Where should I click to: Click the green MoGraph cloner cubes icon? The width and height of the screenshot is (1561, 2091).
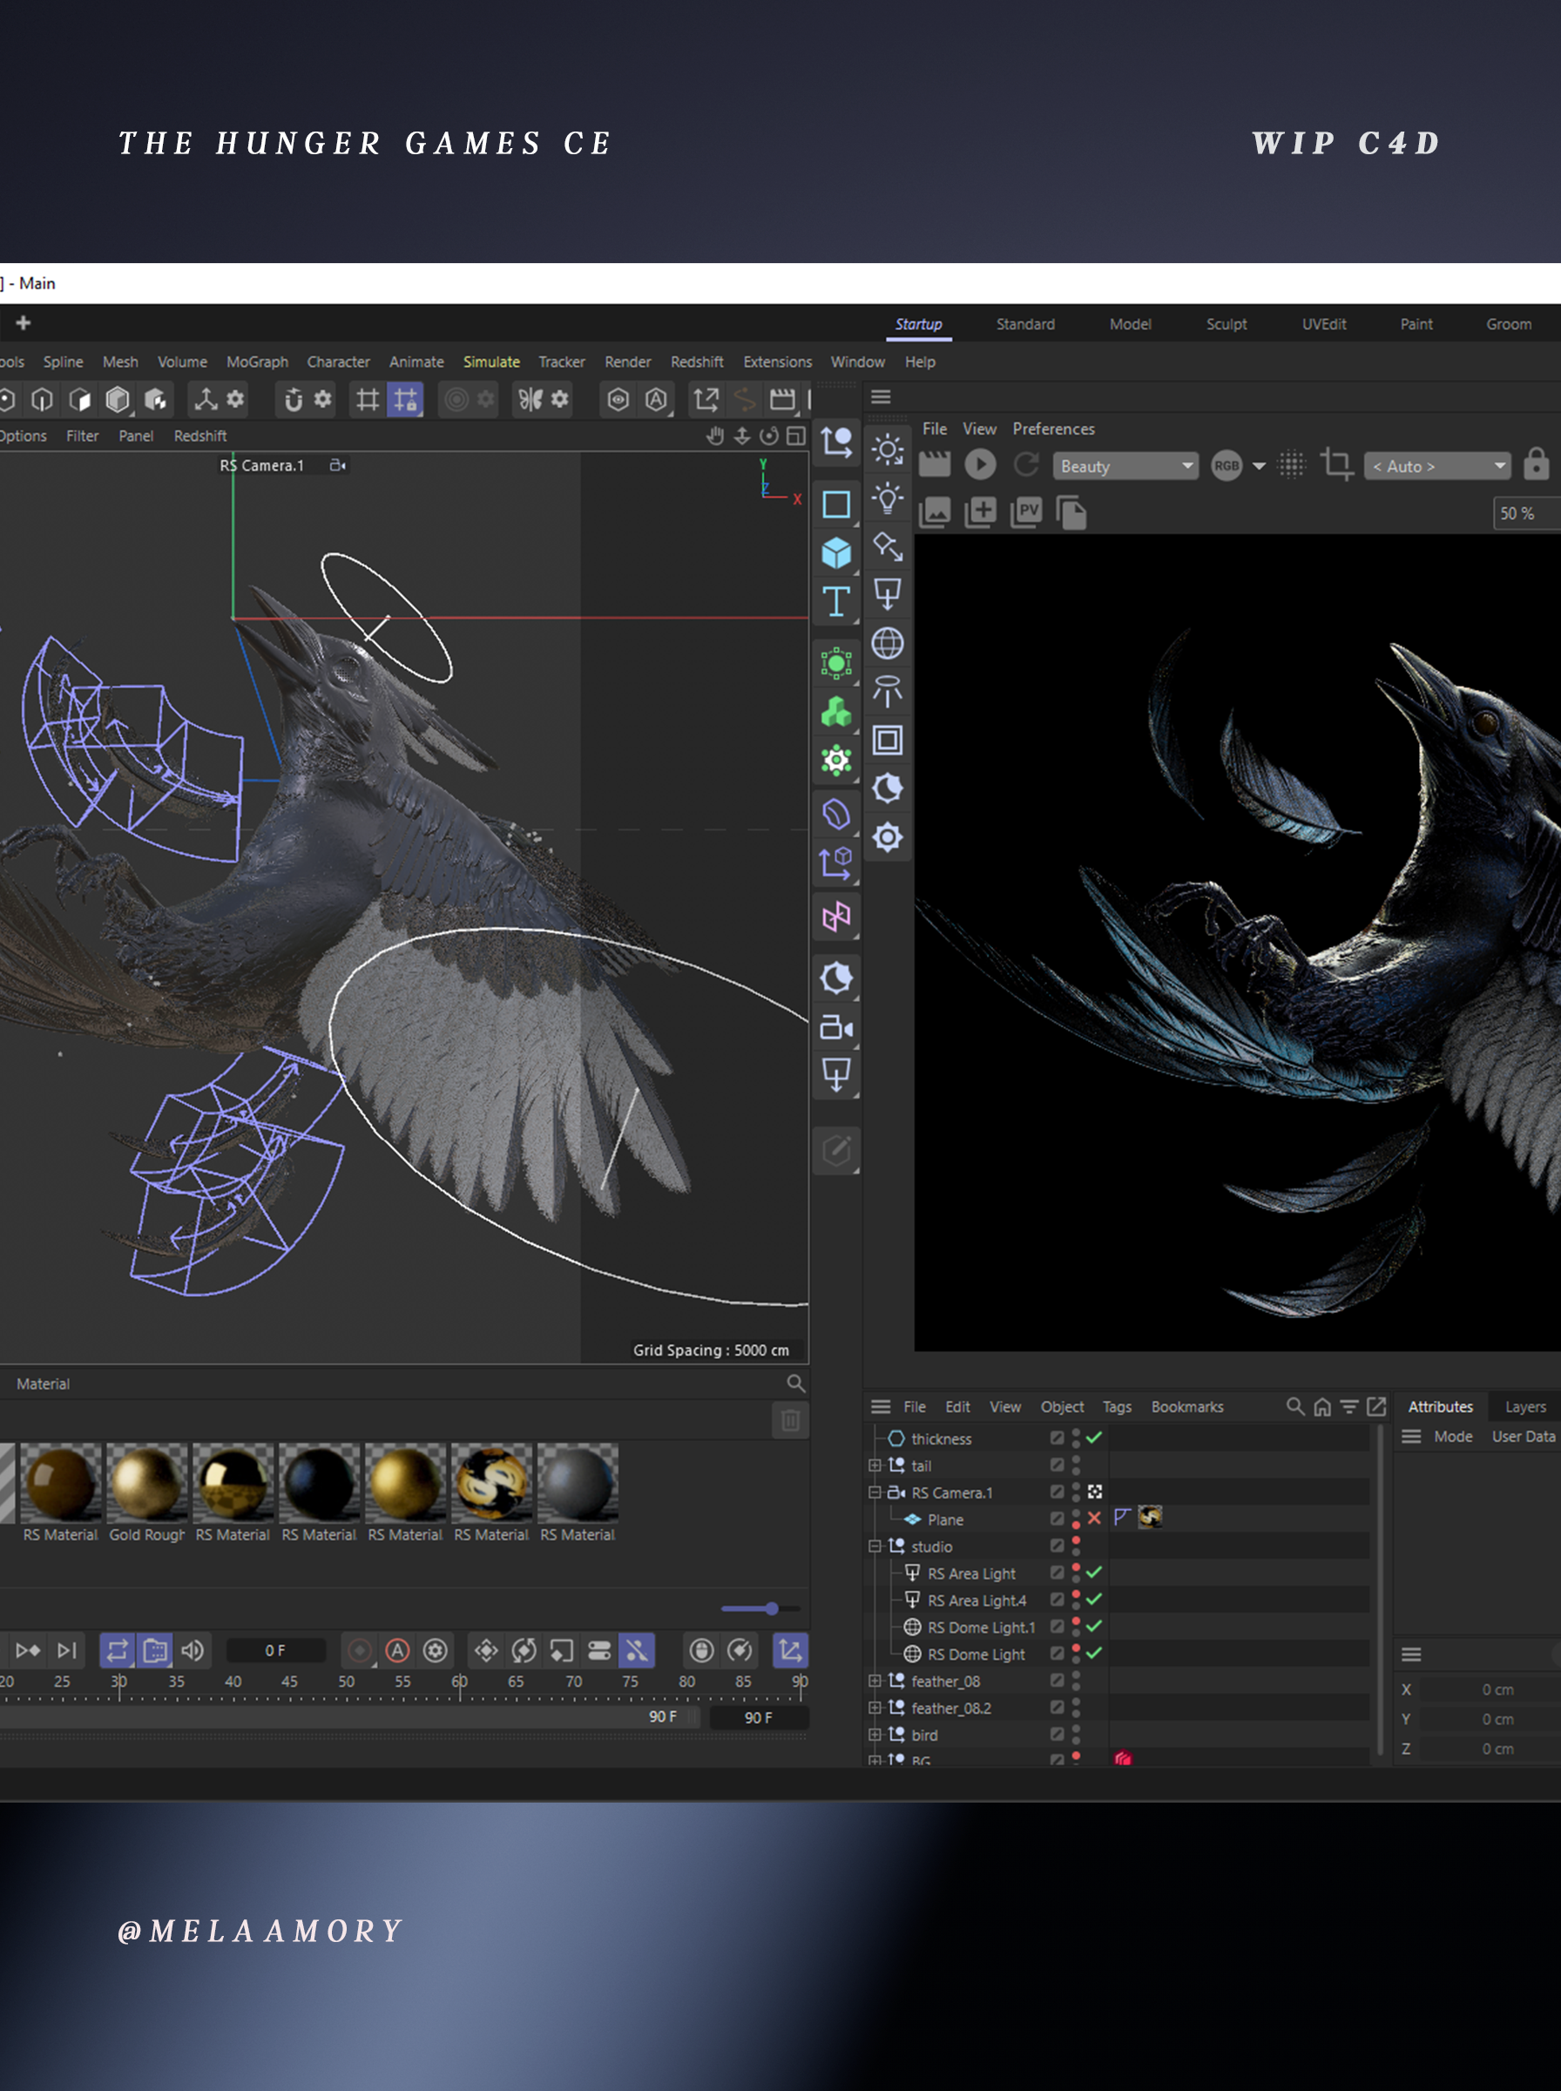click(x=835, y=712)
